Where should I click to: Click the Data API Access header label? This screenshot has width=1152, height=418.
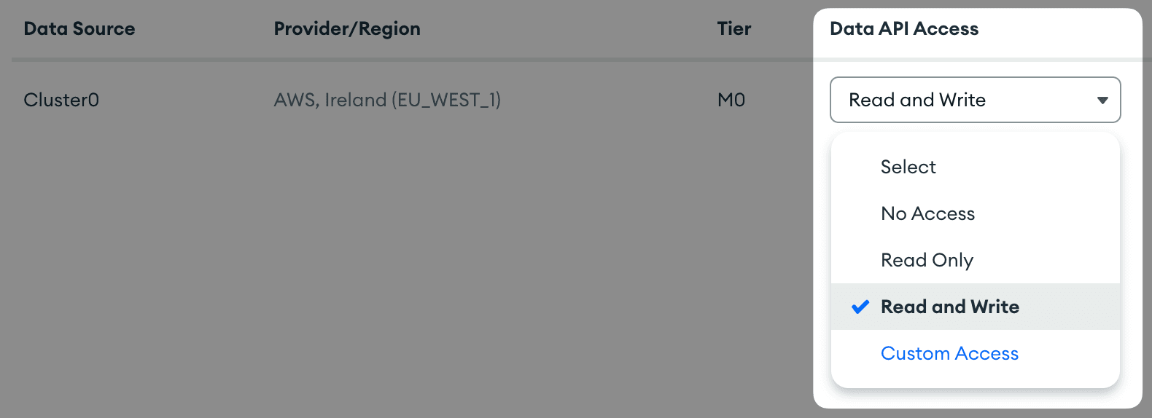(x=904, y=29)
